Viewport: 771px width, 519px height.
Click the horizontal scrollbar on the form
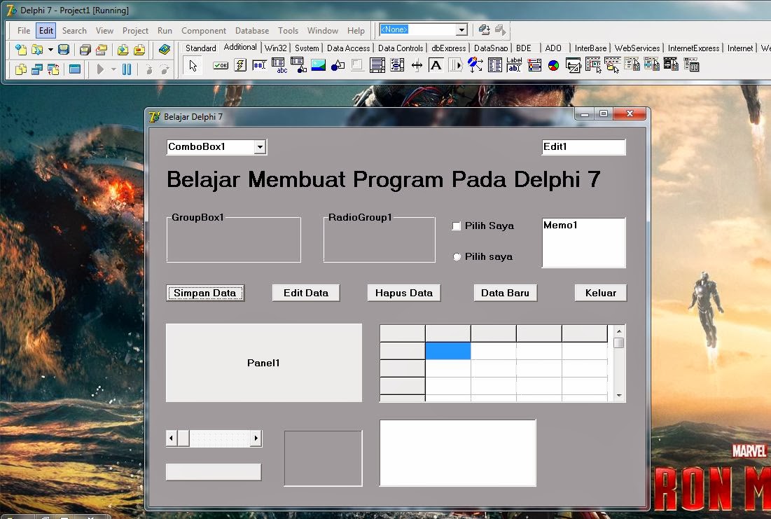point(214,438)
